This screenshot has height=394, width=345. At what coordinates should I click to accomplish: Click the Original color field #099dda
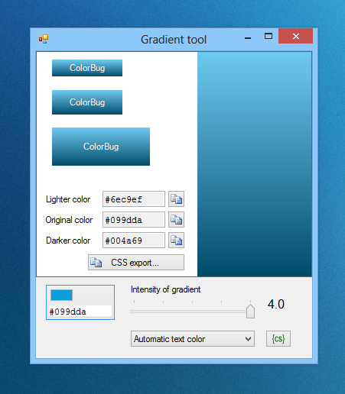tap(134, 220)
